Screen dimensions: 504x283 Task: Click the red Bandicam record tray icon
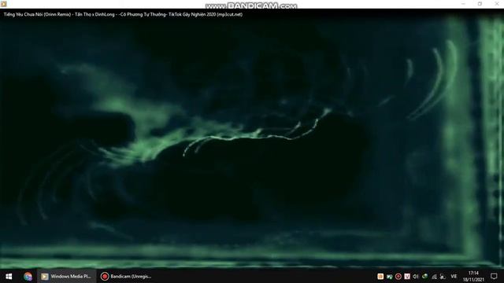pos(398,276)
